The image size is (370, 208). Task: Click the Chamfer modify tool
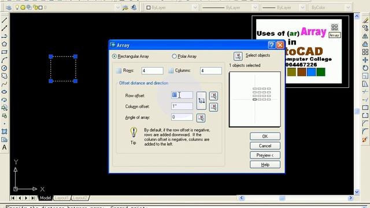[365, 124]
